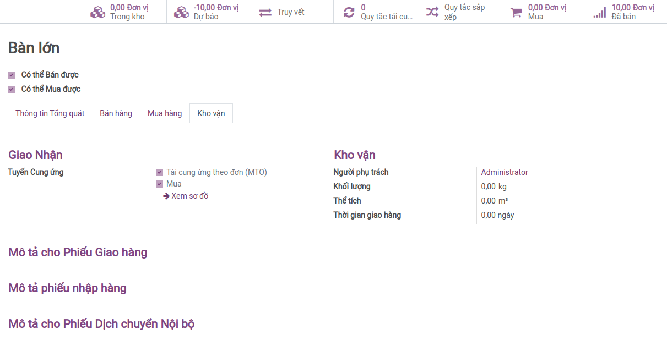Viewport: 667px width, 362px height.
Task: Click the Mua shopping cart icon
Action: [516, 12]
